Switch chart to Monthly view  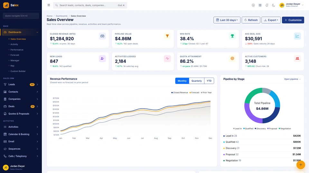click(x=182, y=81)
